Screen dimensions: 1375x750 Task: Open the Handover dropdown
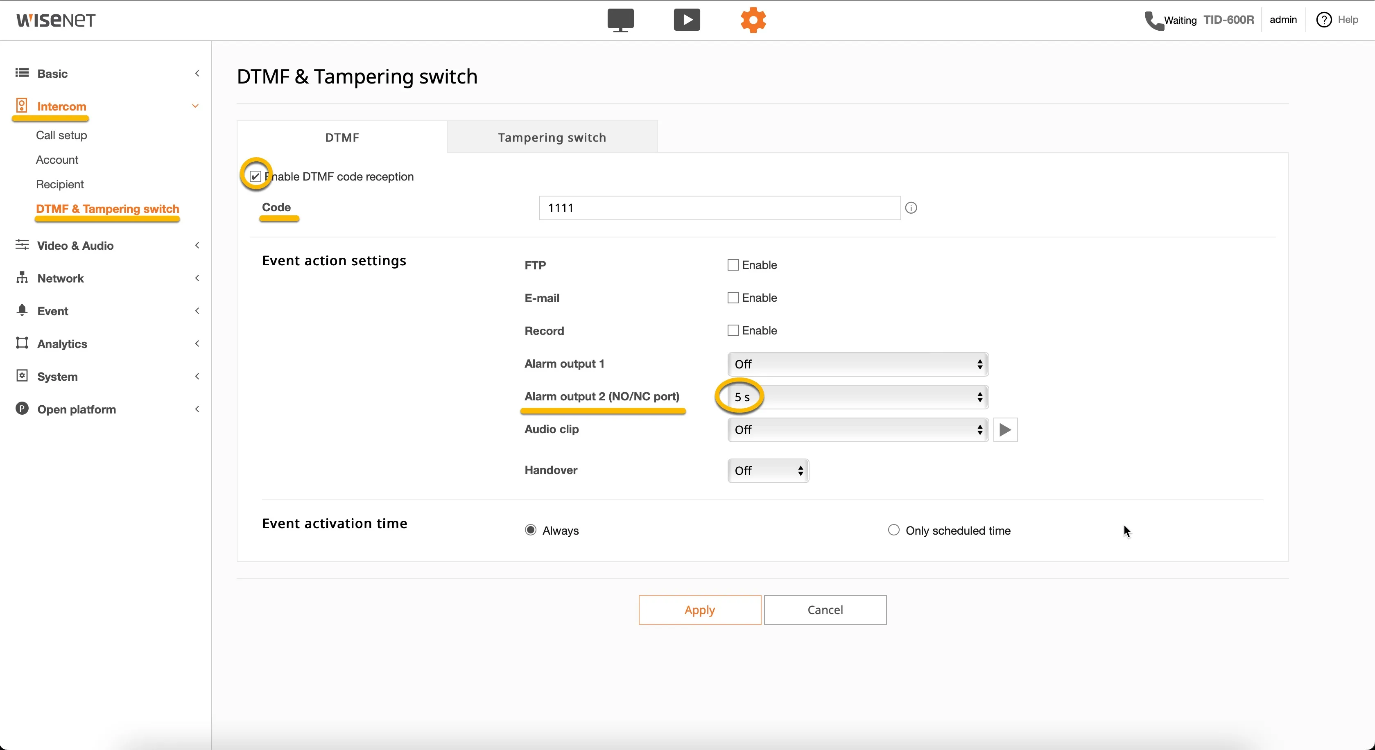click(x=768, y=471)
